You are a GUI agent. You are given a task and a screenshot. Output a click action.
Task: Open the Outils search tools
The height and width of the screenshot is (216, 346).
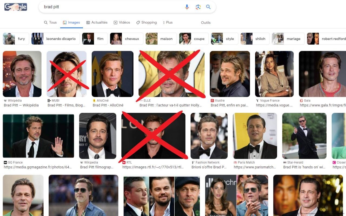[206, 23]
